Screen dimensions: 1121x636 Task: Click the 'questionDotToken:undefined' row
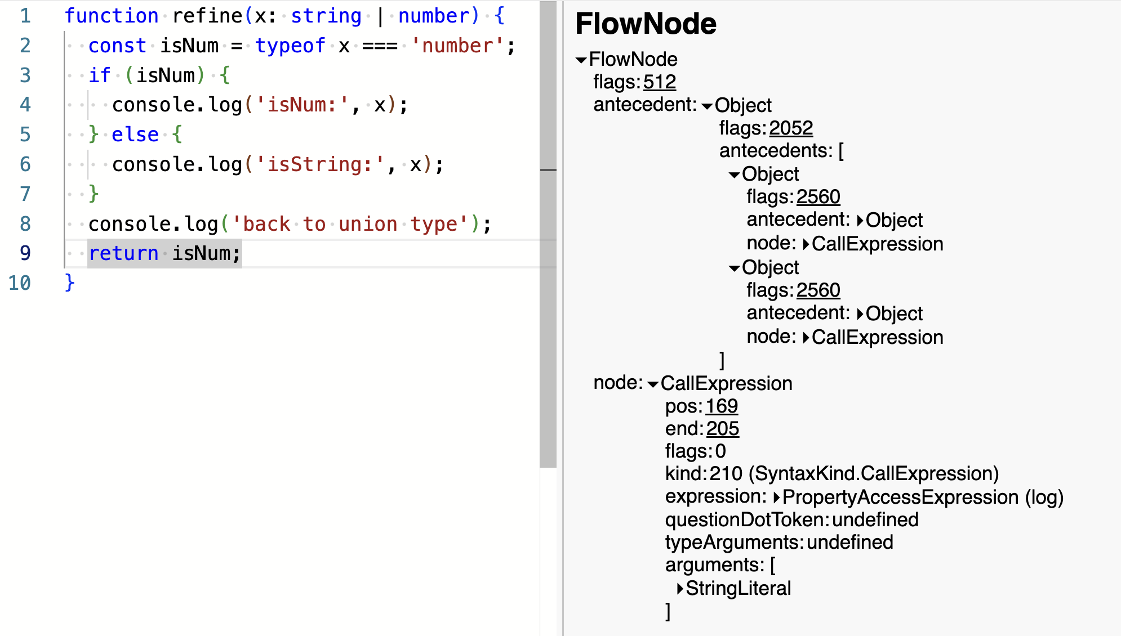click(x=791, y=520)
